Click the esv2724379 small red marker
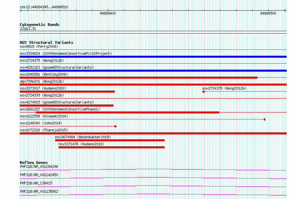Screen dimensions: 296x199 click(204, 92)
